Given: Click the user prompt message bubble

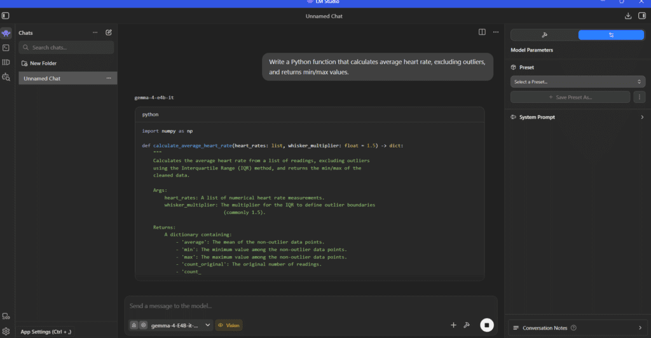Looking at the screenshot, I should click(x=378, y=67).
